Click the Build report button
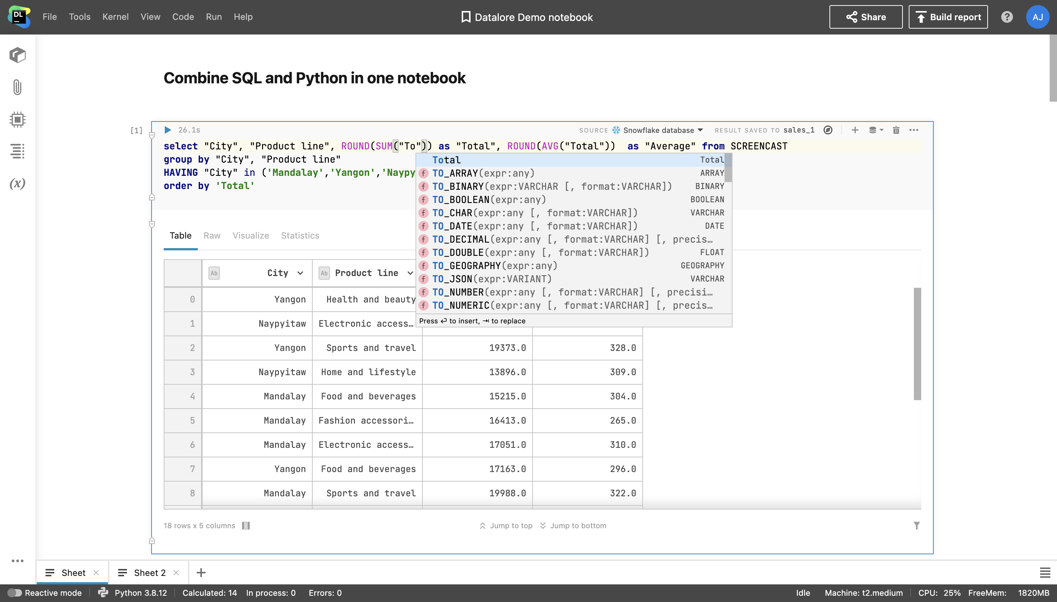 (x=949, y=17)
